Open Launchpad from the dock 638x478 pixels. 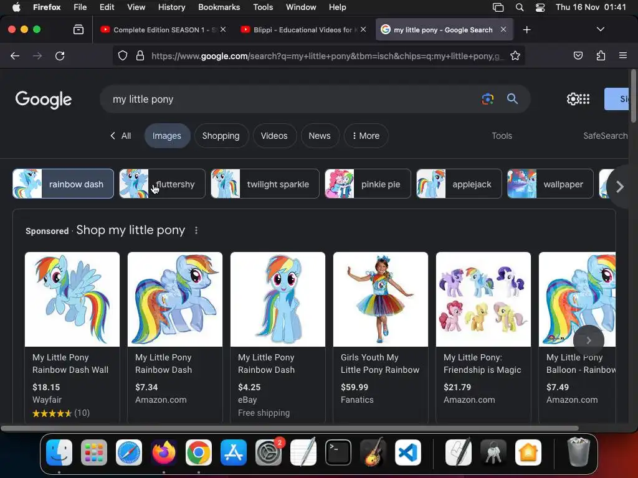pos(94,452)
